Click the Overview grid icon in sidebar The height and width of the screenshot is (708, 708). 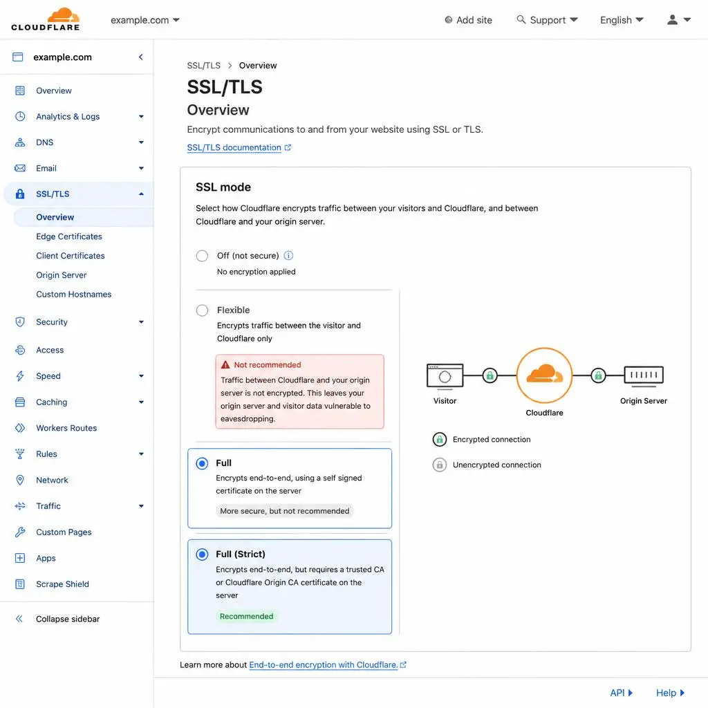[x=20, y=91]
